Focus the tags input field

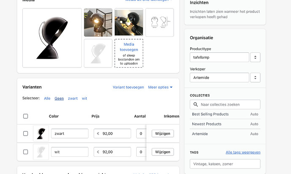click(x=225, y=164)
